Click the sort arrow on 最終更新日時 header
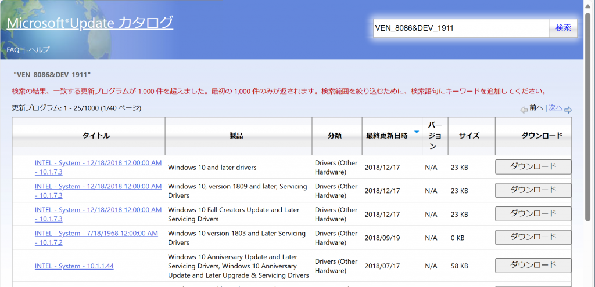The image size is (595, 287). 416,132
